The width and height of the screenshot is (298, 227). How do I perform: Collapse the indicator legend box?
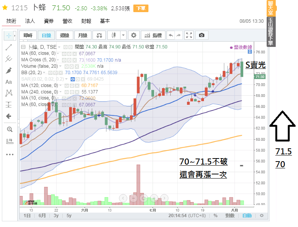point(23,47)
